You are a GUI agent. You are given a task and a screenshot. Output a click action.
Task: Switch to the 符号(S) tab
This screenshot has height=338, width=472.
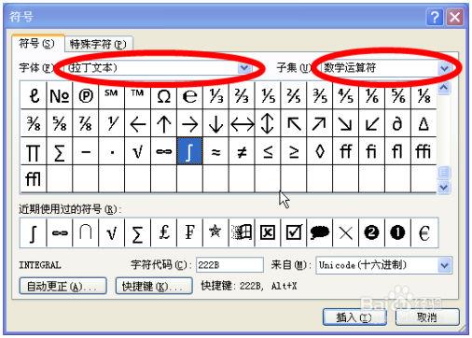tap(37, 44)
